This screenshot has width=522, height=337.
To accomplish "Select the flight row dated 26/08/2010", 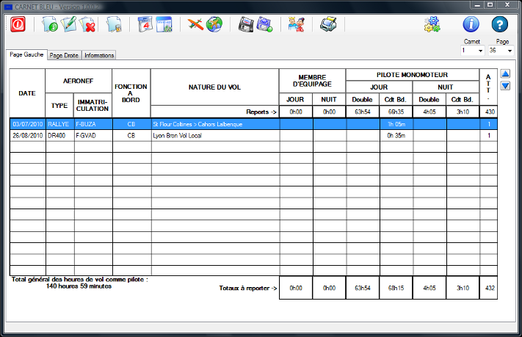I will click(253, 136).
